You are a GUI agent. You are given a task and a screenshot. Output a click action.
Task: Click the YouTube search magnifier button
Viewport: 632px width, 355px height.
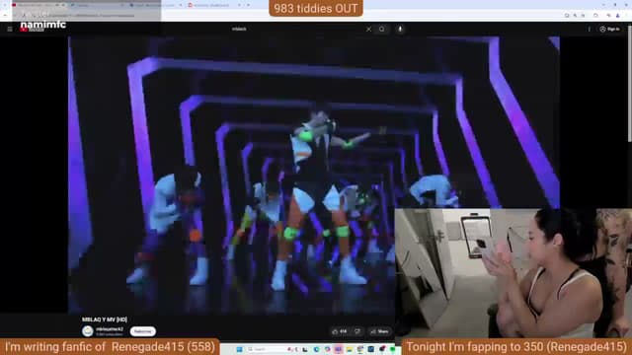382,29
